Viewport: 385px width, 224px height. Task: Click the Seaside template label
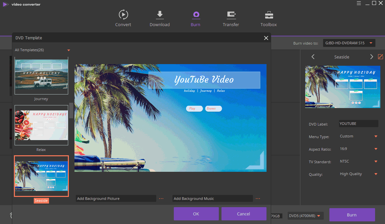pos(41,201)
